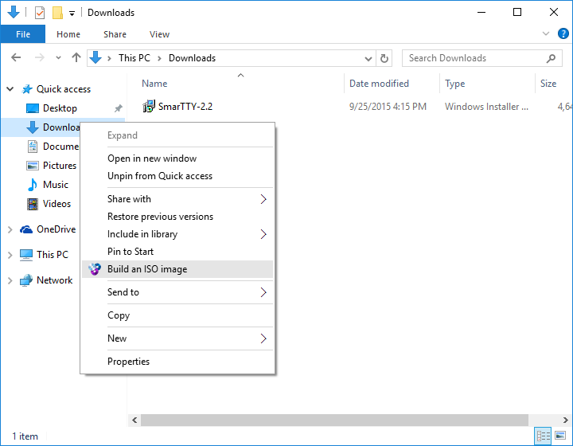
Task: Click the horizontal scrollbar right arrow
Action: click(565, 420)
